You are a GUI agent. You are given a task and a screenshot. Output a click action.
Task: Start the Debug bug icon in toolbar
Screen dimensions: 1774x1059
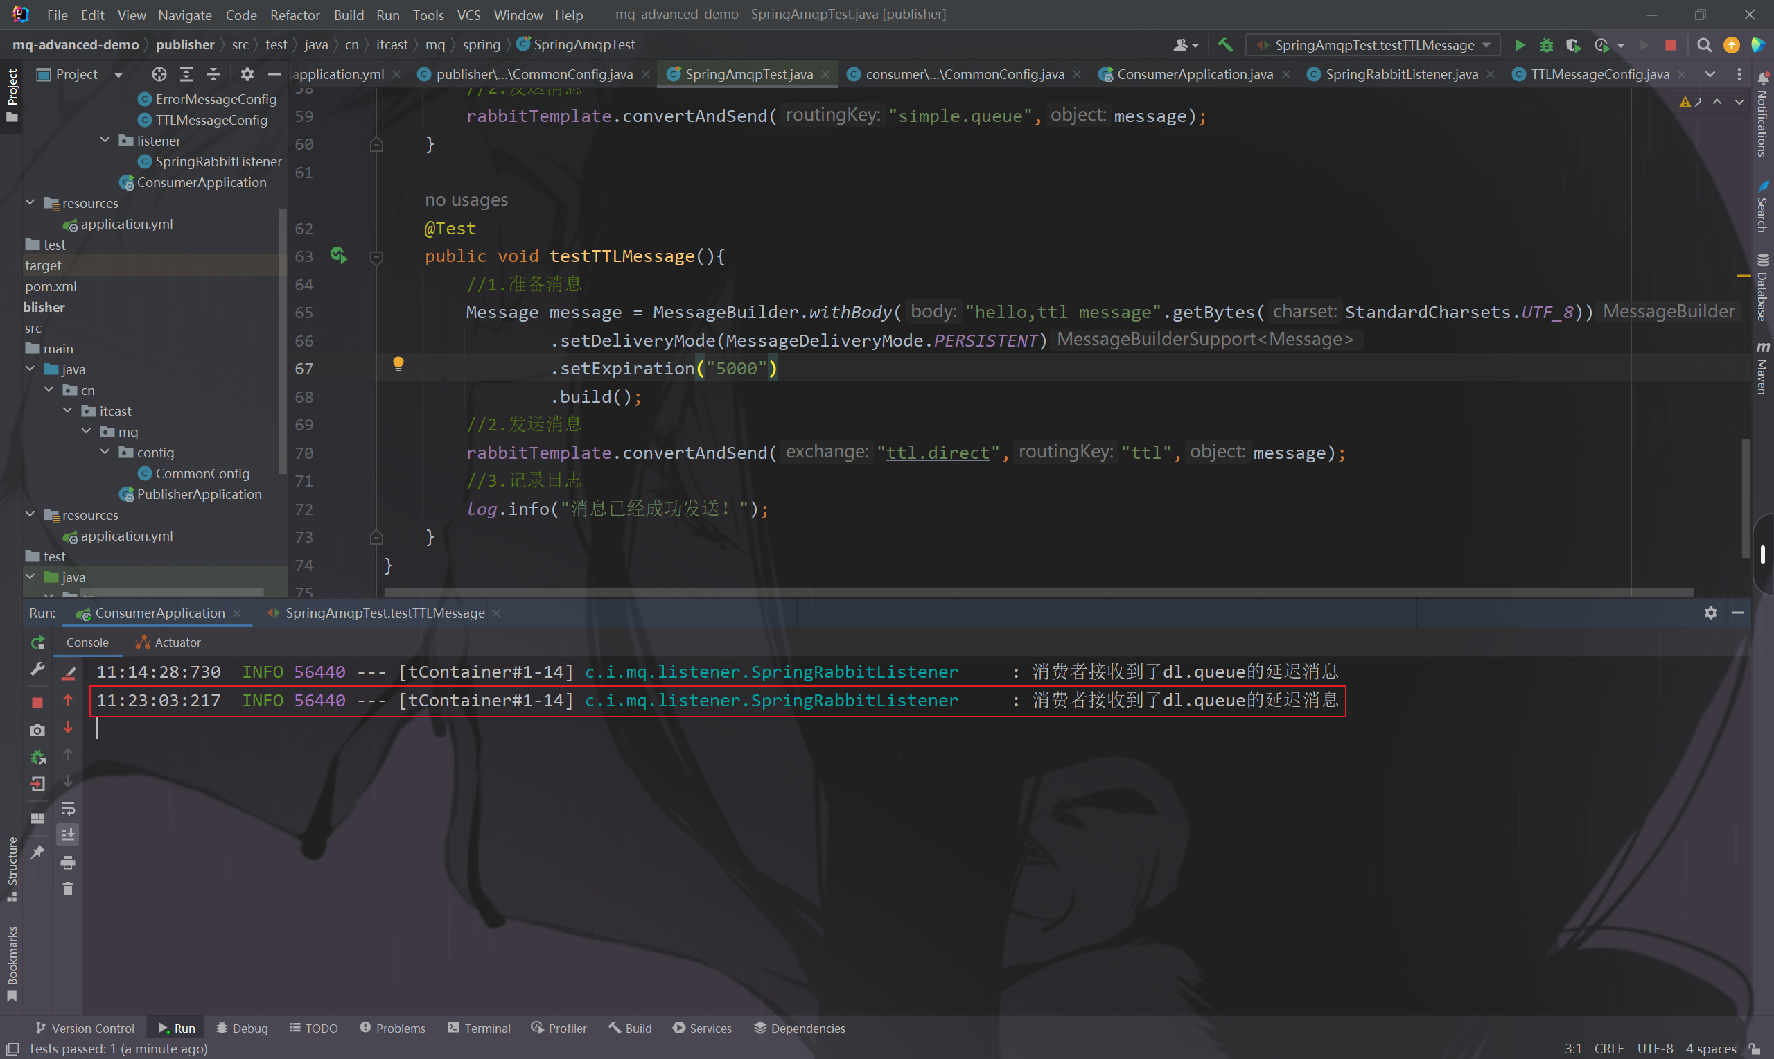tap(1546, 45)
